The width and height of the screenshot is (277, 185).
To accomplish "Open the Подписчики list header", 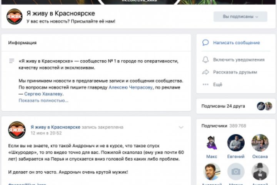I will (214, 126).
